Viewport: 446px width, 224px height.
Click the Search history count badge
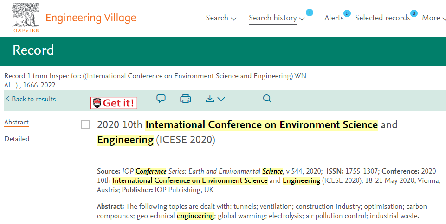[310, 12]
